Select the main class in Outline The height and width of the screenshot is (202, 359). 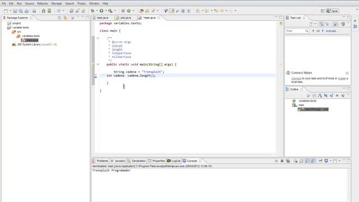(301, 105)
